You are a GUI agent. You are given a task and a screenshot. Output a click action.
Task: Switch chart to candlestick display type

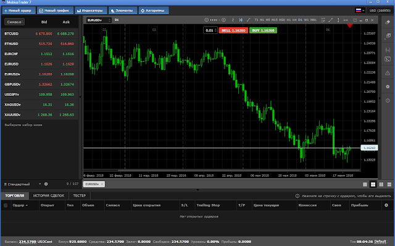[241, 20]
